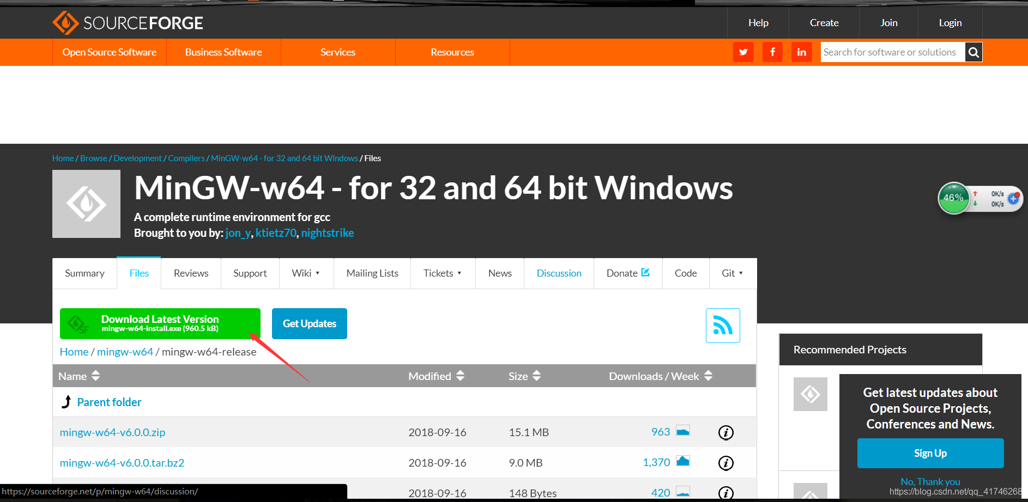This screenshot has width=1028, height=502.
Task: View download chart for mingw-w64-v6.0.0.zip
Action: [683, 431]
